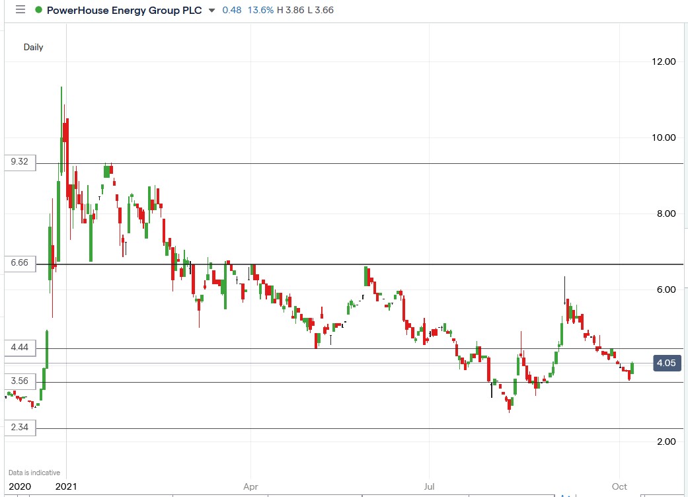Select the 4.05 current price tag
Screen dimensions: 688x497
coord(667,363)
